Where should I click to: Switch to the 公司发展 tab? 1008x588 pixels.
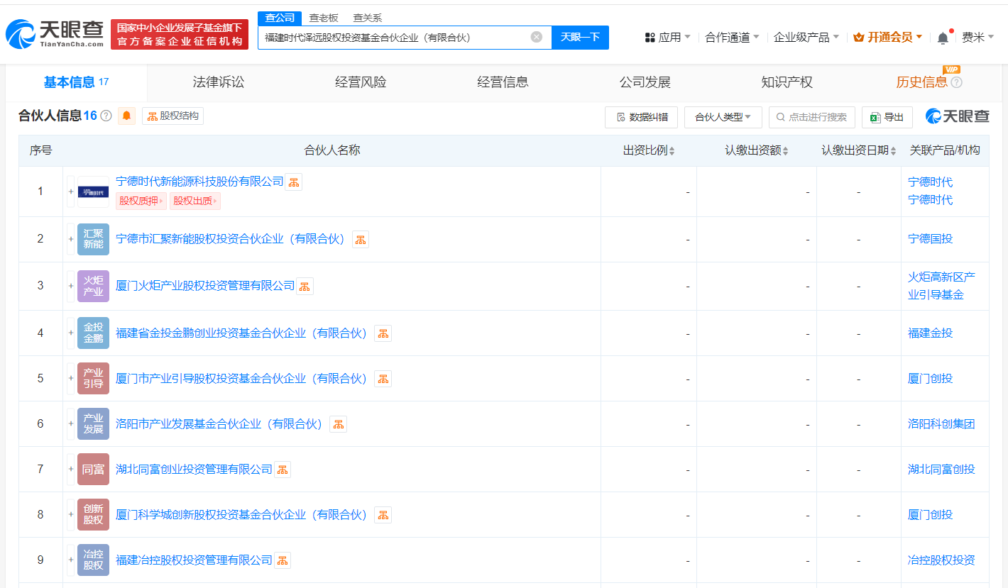[645, 82]
